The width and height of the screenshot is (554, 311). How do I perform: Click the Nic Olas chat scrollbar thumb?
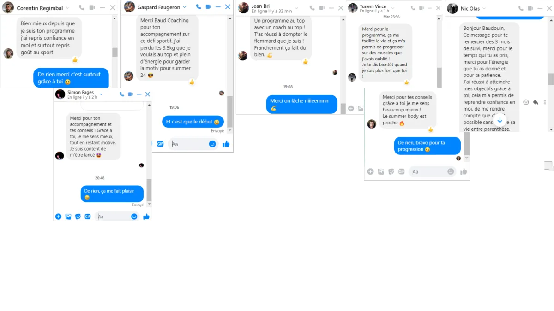[551, 79]
